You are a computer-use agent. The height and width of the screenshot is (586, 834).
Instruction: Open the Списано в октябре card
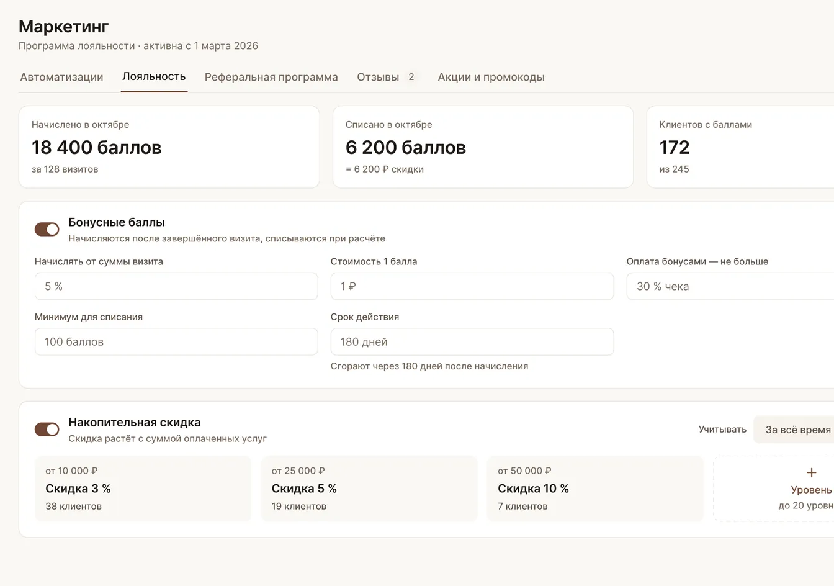tap(483, 146)
